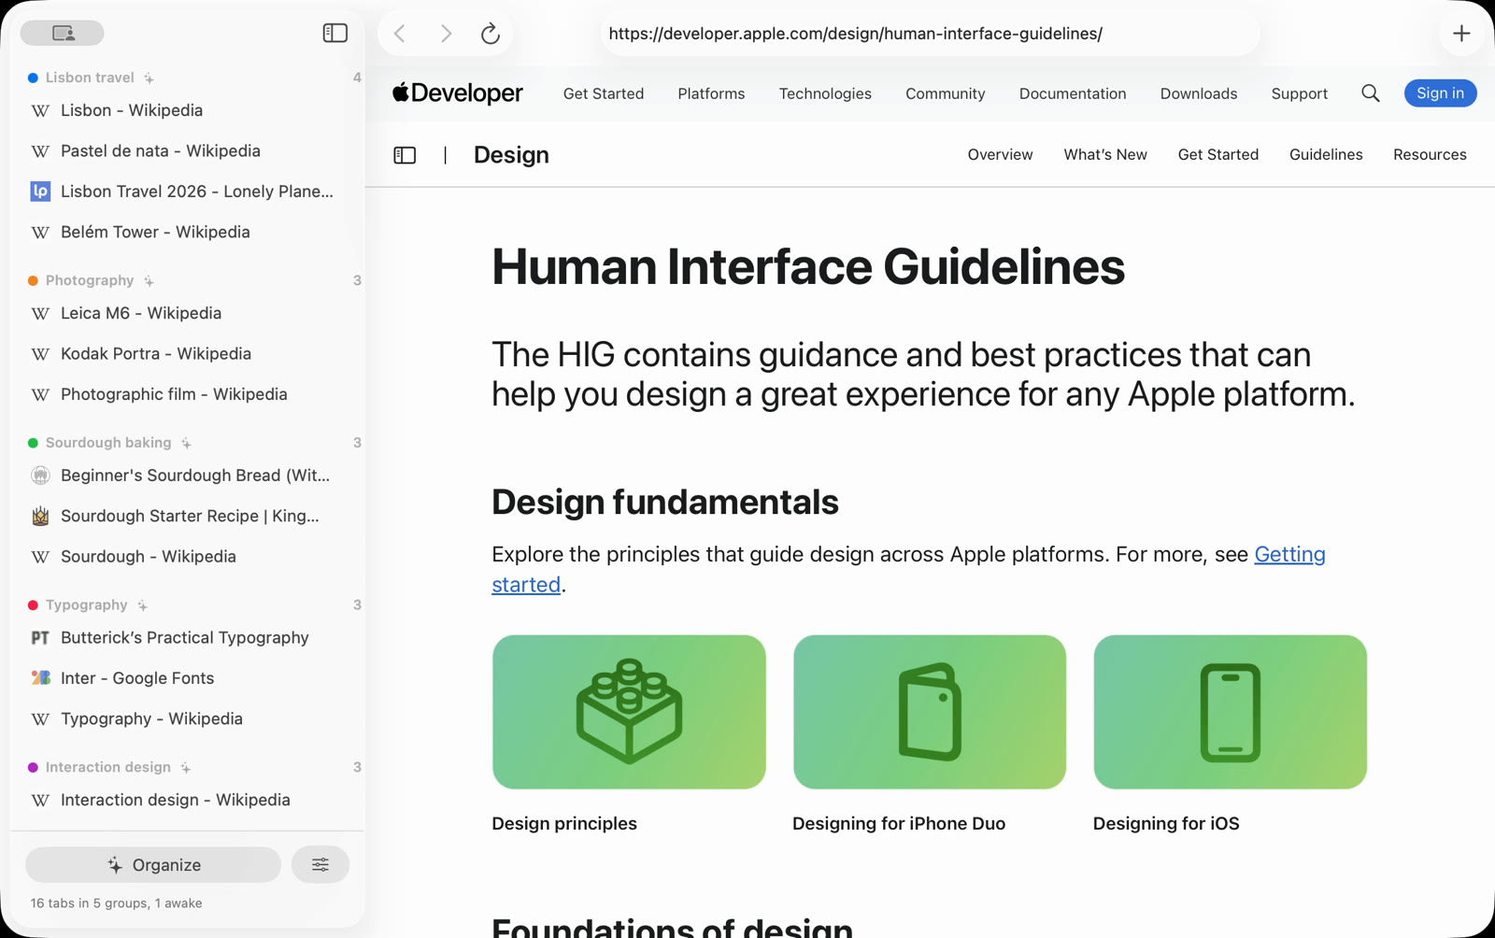The image size is (1495, 938).
Task: Open the Documentation menu item
Action: pos(1073,93)
